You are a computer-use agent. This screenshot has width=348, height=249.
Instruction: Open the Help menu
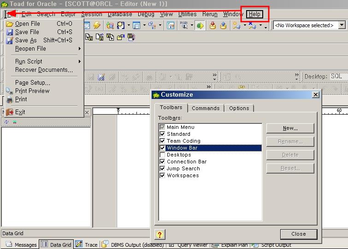[254, 14]
